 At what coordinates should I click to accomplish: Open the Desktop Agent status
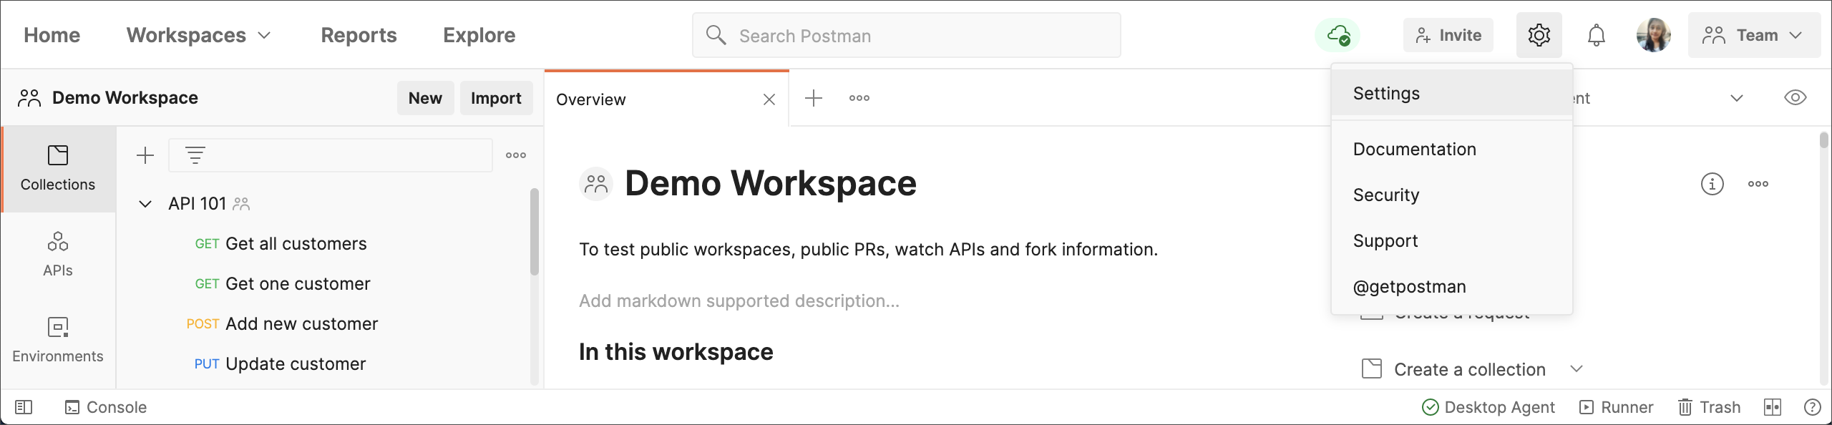pyautogui.click(x=1488, y=407)
